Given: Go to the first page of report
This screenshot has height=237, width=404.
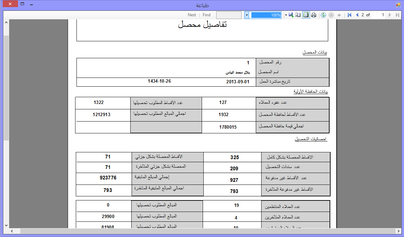Looking at the screenshot, I should coord(350,15).
